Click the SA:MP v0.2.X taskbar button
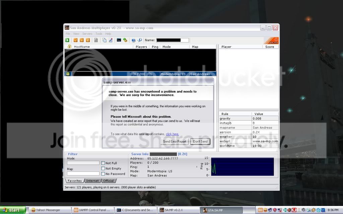 tap(179, 210)
